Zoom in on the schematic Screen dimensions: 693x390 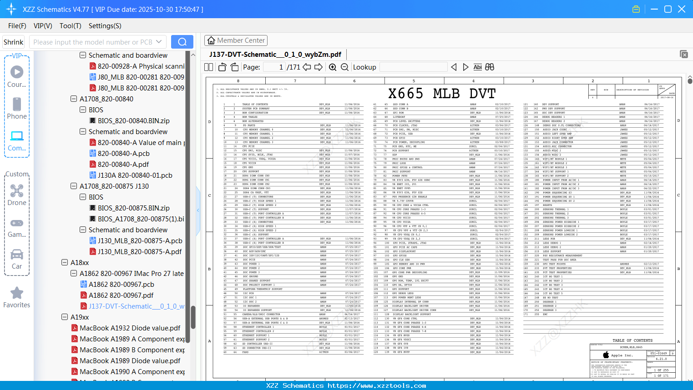pos(333,67)
